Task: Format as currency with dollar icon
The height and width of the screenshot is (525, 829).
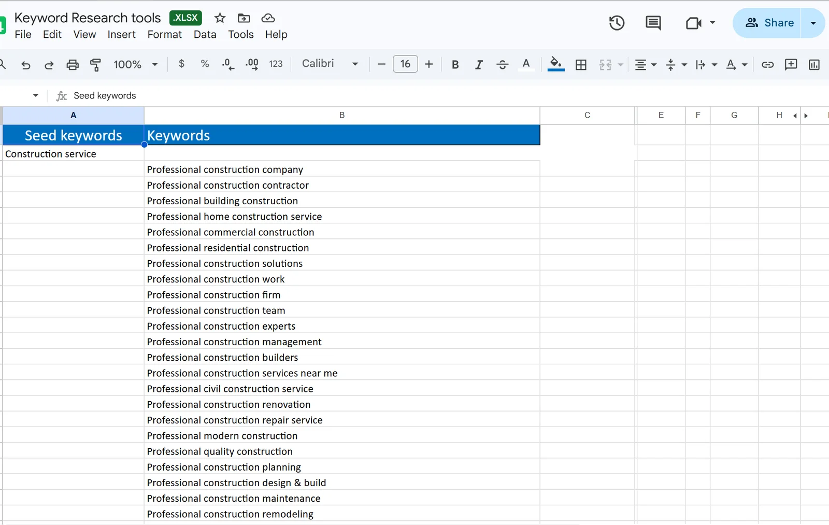Action: (x=181, y=64)
